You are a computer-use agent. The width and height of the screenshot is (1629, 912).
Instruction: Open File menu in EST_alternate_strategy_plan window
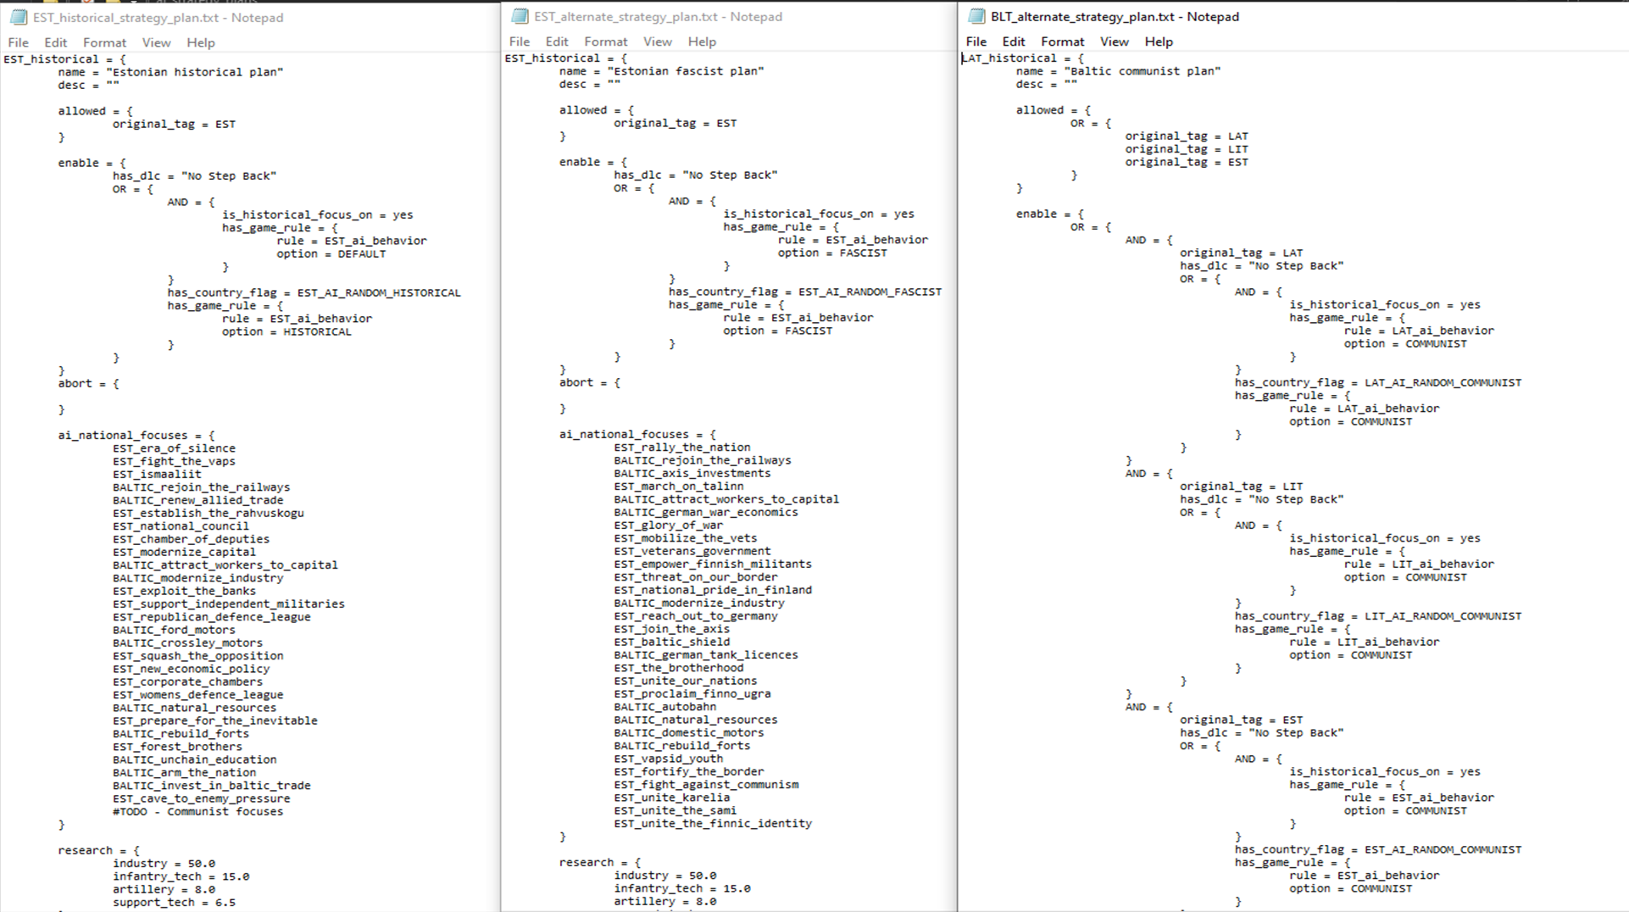click(519, 42)
